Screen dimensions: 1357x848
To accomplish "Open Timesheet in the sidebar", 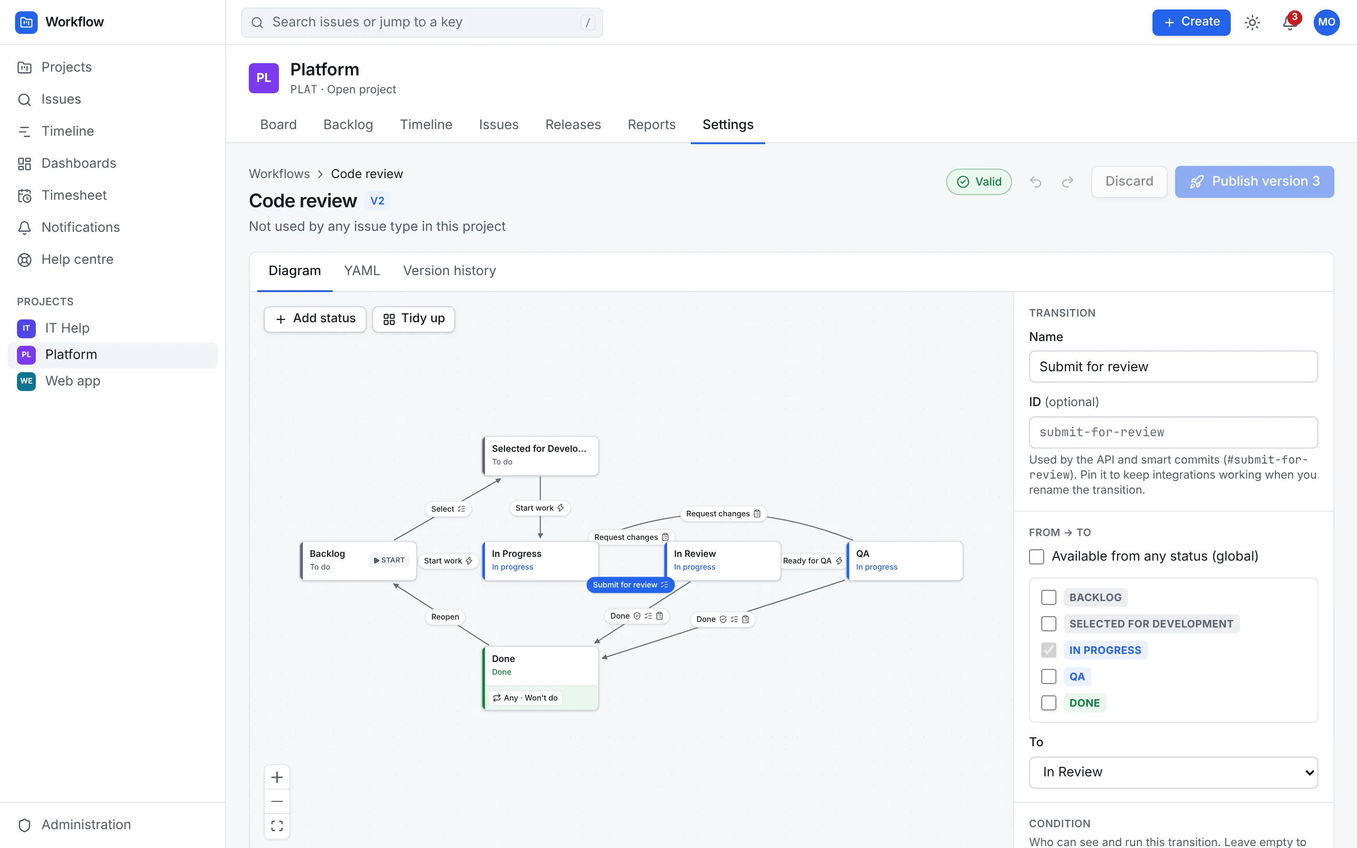I will tap(113, 195).
